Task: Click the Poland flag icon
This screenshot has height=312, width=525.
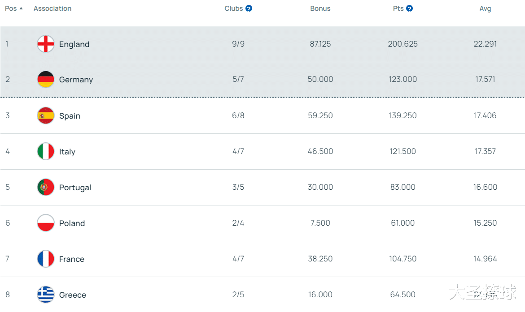Action: tap(46, 223)
